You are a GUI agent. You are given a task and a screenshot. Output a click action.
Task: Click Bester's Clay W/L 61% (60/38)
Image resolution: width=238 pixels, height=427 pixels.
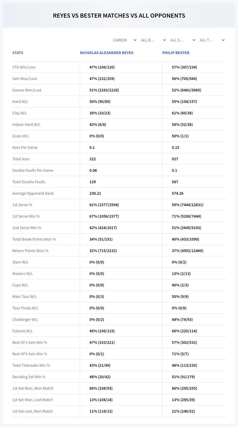coord(184,113)
